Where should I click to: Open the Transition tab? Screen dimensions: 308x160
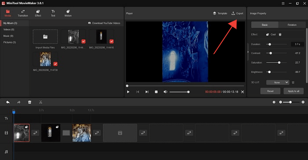pyautogui.click(x=23, y=13)
